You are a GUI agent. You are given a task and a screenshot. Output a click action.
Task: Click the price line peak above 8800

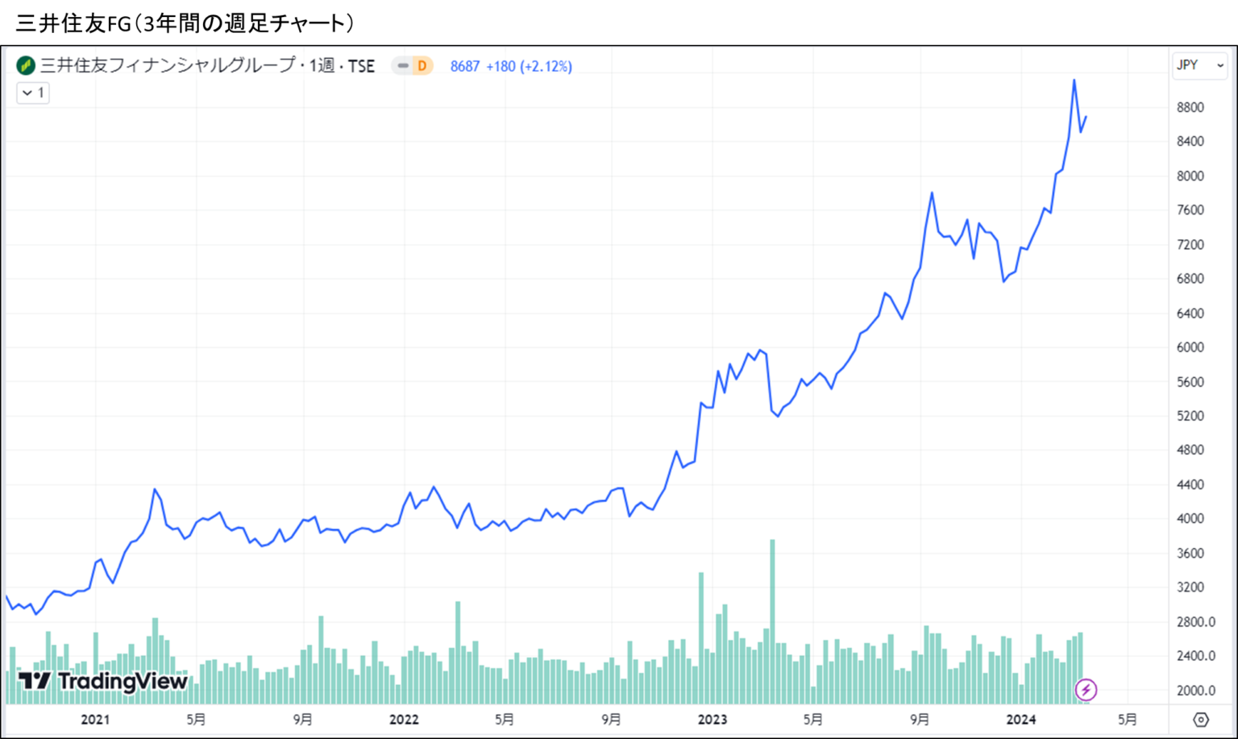pyautogui.click(x=1074, y=81)
